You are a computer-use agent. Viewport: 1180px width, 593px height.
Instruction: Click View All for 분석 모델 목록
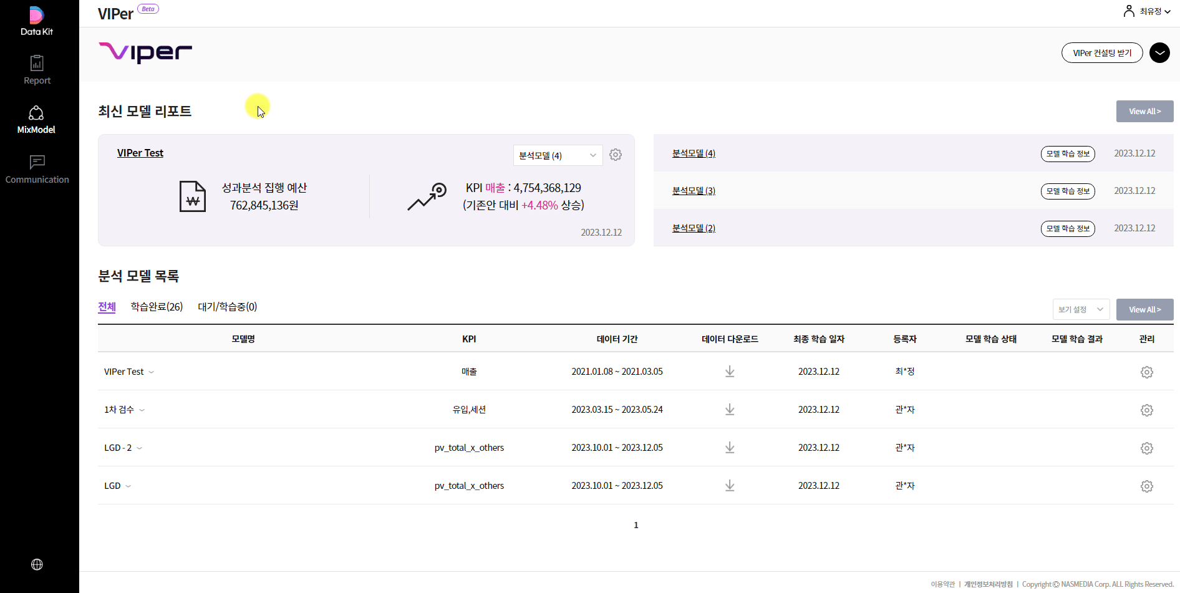tap(1144, 310)
